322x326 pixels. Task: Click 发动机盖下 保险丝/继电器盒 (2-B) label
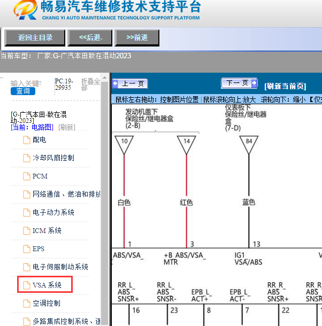click(x=149, y=119)
